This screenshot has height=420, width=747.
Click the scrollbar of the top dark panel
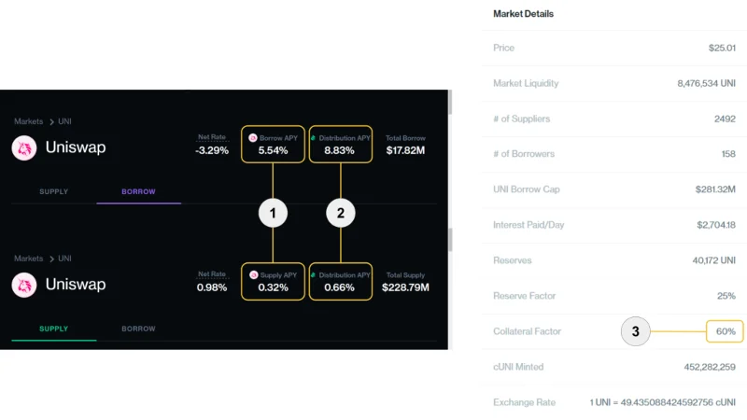pyautogui.click(x=450, y=102)
